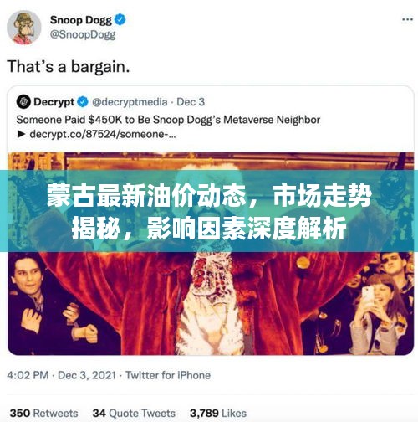Click the Decrypt round logo avatar
The height and width of the screenshot is (422, 418).
pyautogui.click(x=23, y=101)
